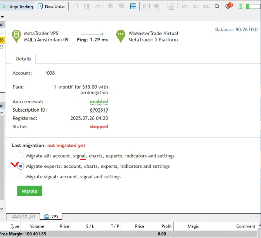Open the Details tab
The image size is (261, 238).
point(24,59)
